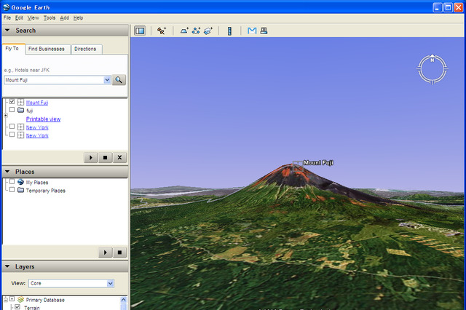
Task: Stop search results tour
Action: click(x=105, y=157)
